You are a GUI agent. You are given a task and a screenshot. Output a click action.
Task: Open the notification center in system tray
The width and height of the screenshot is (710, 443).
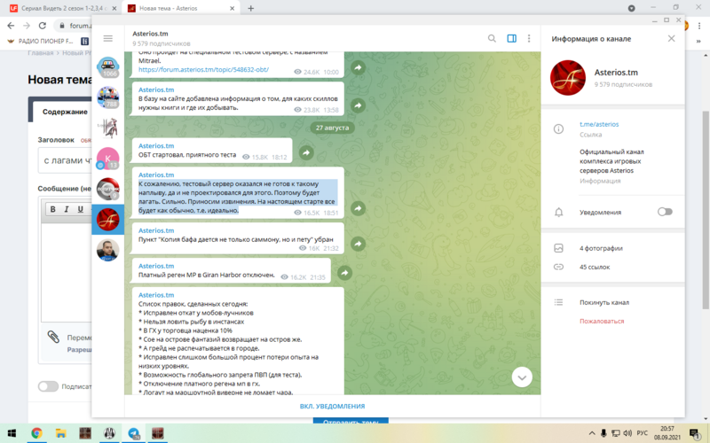[694, 433]
